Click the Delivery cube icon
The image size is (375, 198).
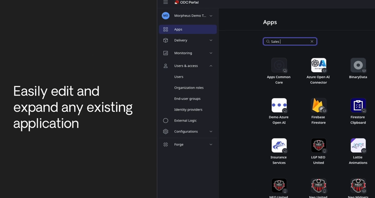pyautogui.click(x=166, y=40)
